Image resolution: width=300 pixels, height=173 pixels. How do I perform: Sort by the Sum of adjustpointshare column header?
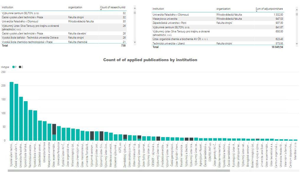[x=269, y=9]
